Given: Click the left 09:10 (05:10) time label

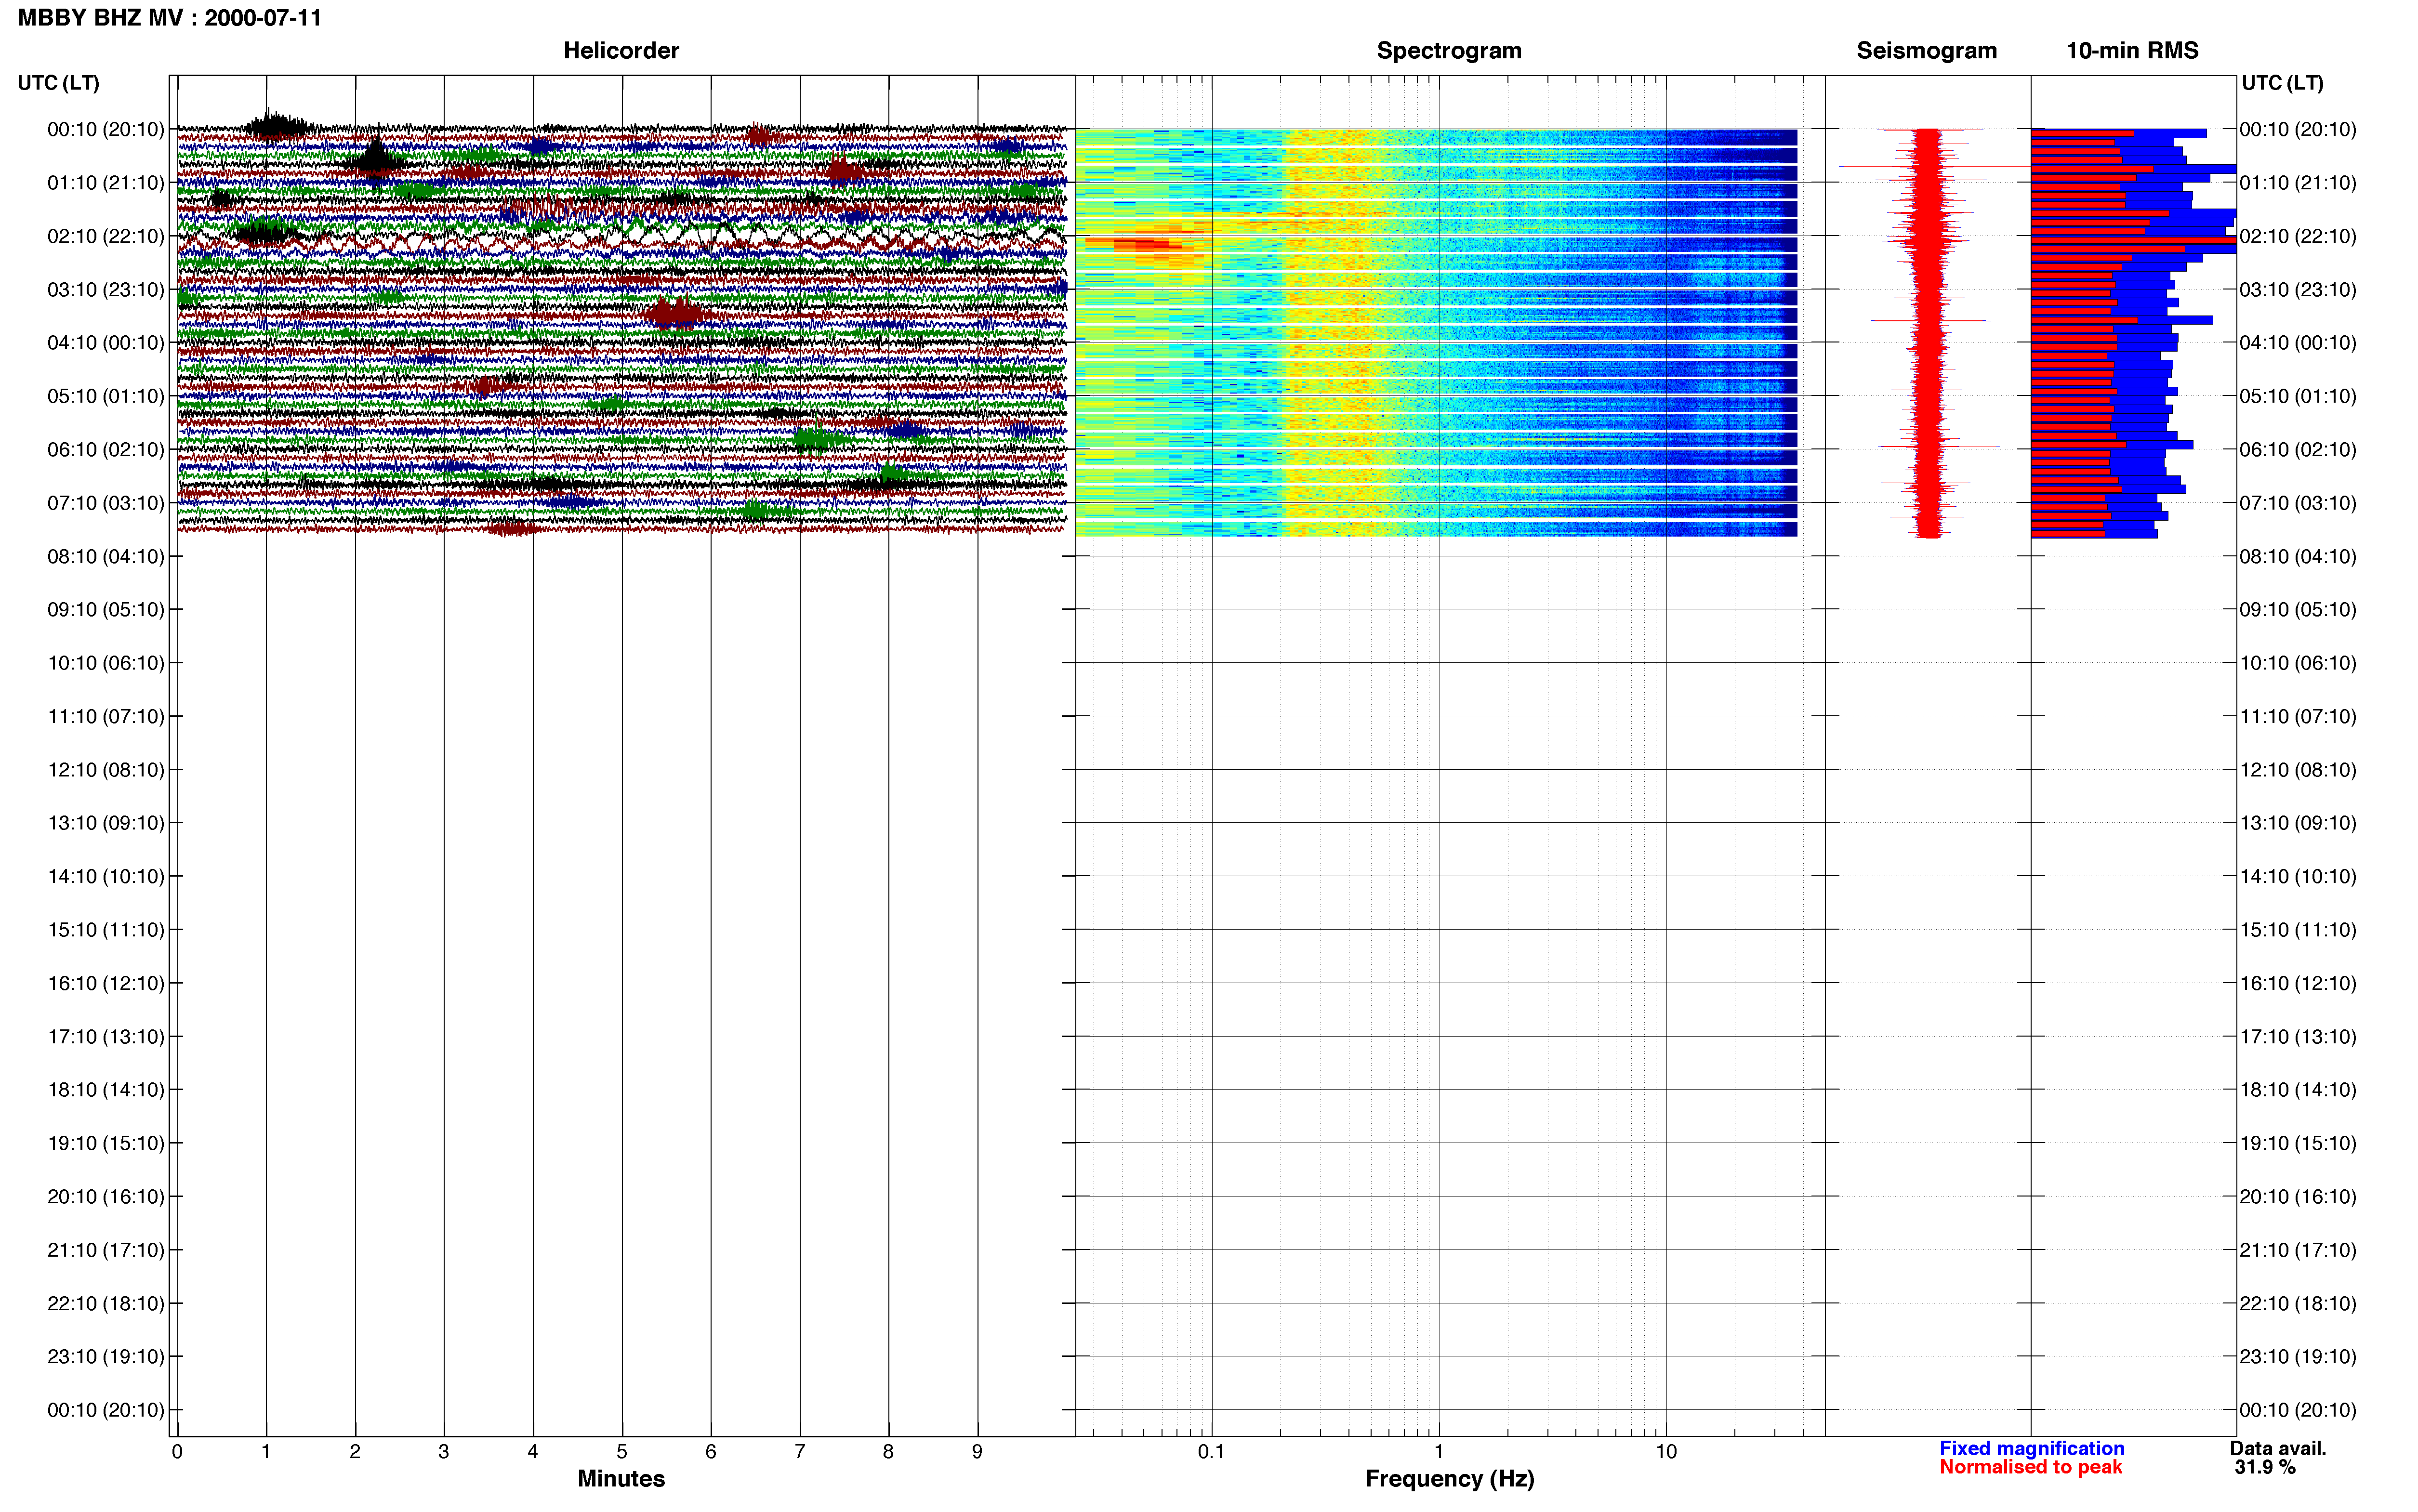Looking at the screenshot, I should click(x=106, y=610).
